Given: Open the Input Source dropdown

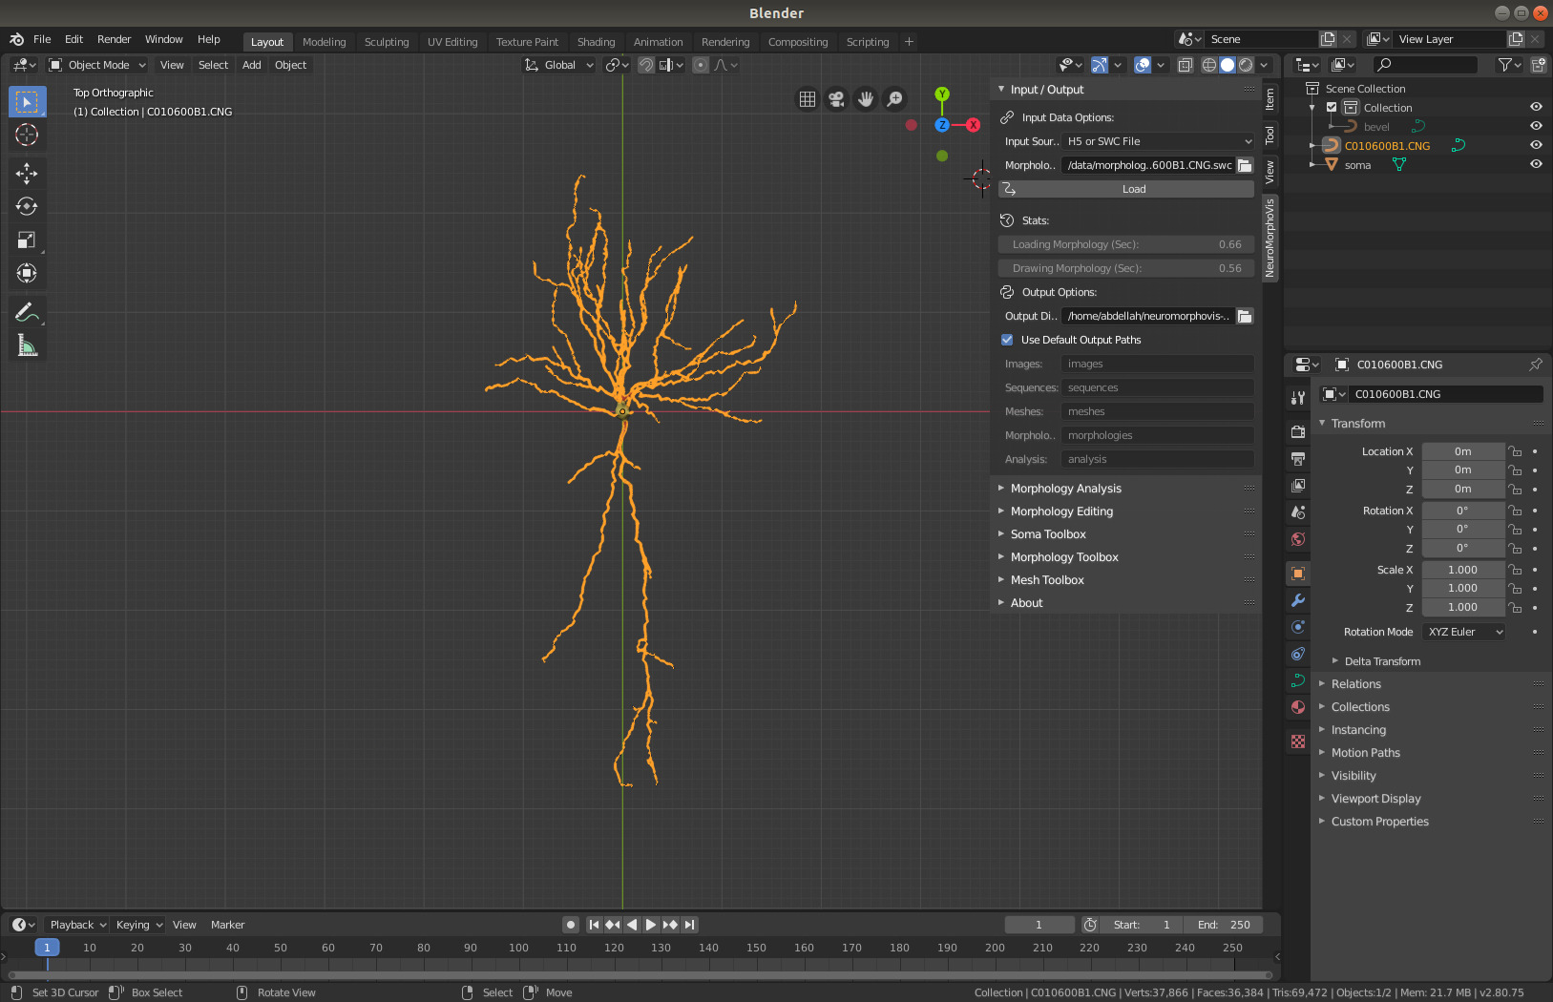Looking at the screenshot, I should pyautogui.click(x=1158, y=141).
